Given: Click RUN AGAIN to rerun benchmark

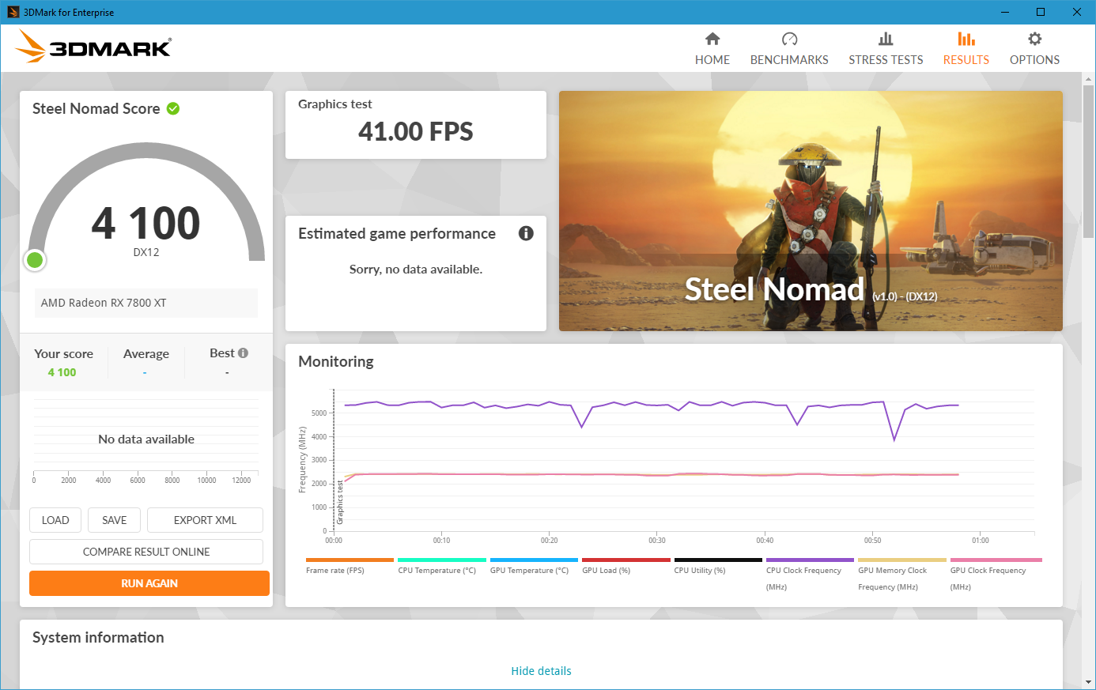Looking at the screenshot, I should [149, 583].
